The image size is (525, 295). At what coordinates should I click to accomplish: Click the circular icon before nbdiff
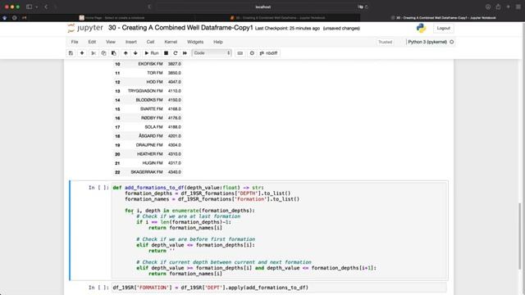point(252,53)
